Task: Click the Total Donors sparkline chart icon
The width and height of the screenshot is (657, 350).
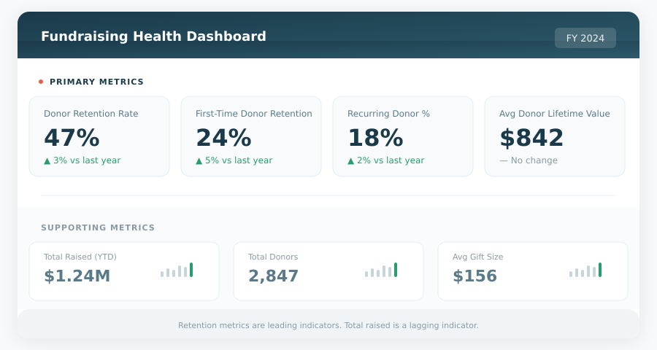Action: (381, 271)
